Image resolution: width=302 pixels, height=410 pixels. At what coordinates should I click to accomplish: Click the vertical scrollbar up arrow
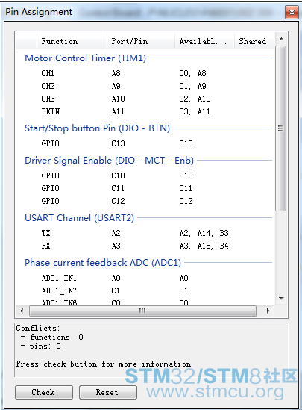point(281,40)
